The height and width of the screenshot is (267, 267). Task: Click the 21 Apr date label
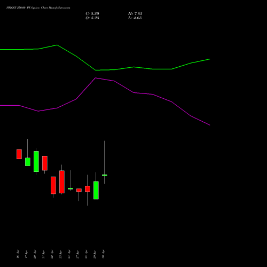tap(43, 254)
